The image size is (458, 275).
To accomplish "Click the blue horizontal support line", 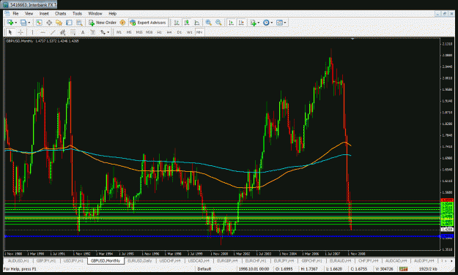I will click(222, 236).
